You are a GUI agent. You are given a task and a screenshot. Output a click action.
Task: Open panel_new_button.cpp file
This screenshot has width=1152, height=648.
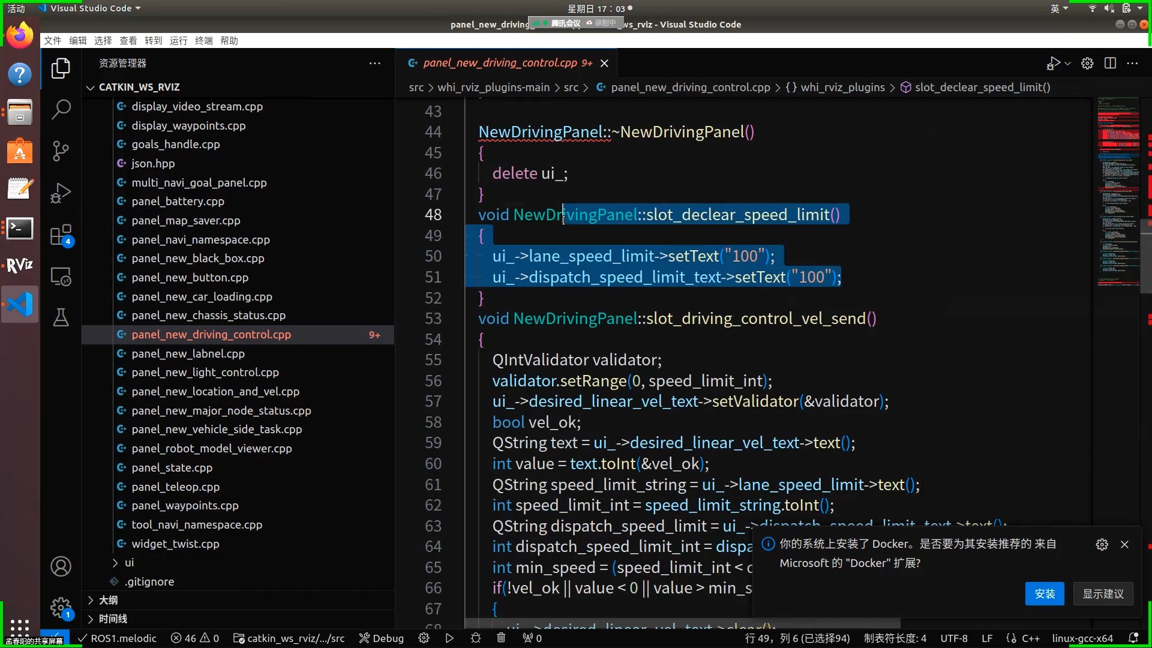[x=190, y=277]
